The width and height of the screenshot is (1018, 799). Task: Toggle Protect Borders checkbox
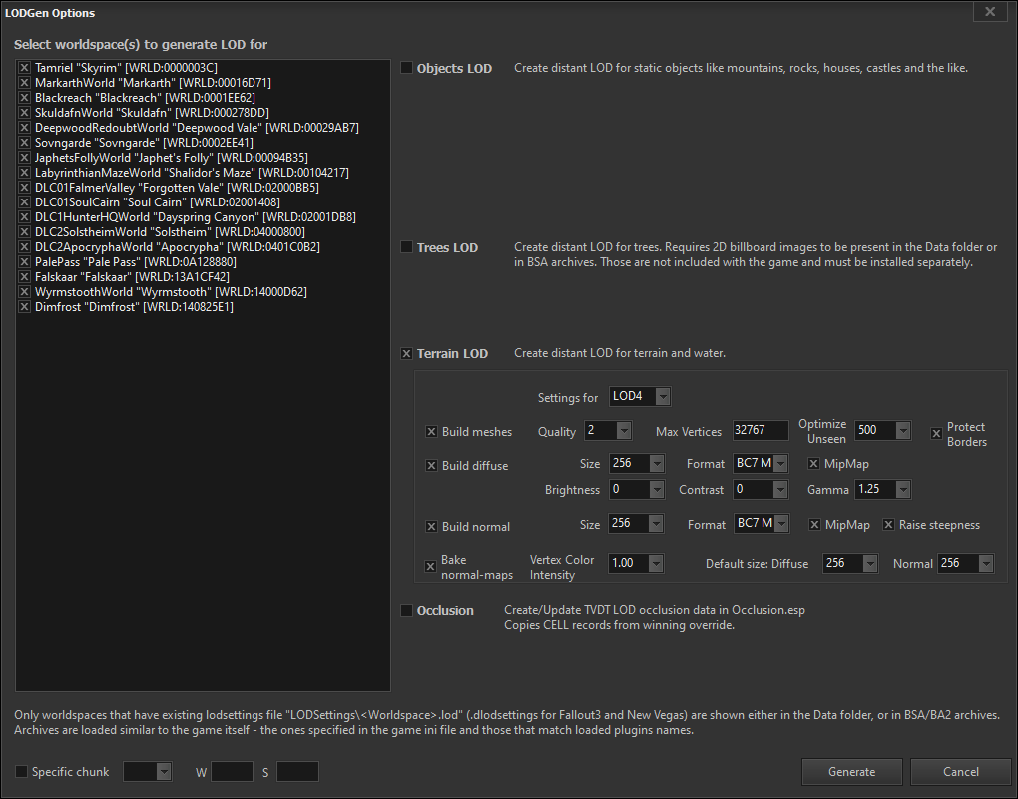pos(936,434)
